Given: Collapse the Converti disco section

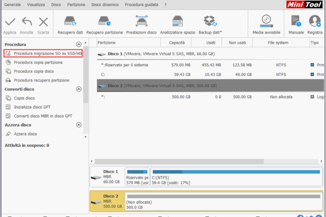Looking at the screenshot, I should click(x=78, y=89).
